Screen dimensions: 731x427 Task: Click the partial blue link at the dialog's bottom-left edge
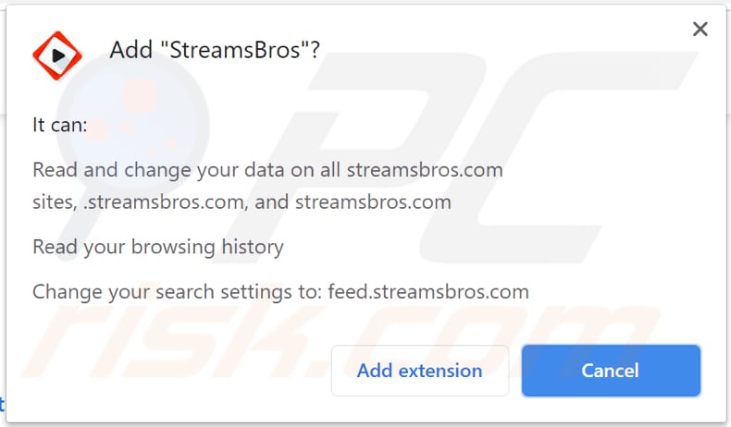pyautogui.click(x=2, y=404)
